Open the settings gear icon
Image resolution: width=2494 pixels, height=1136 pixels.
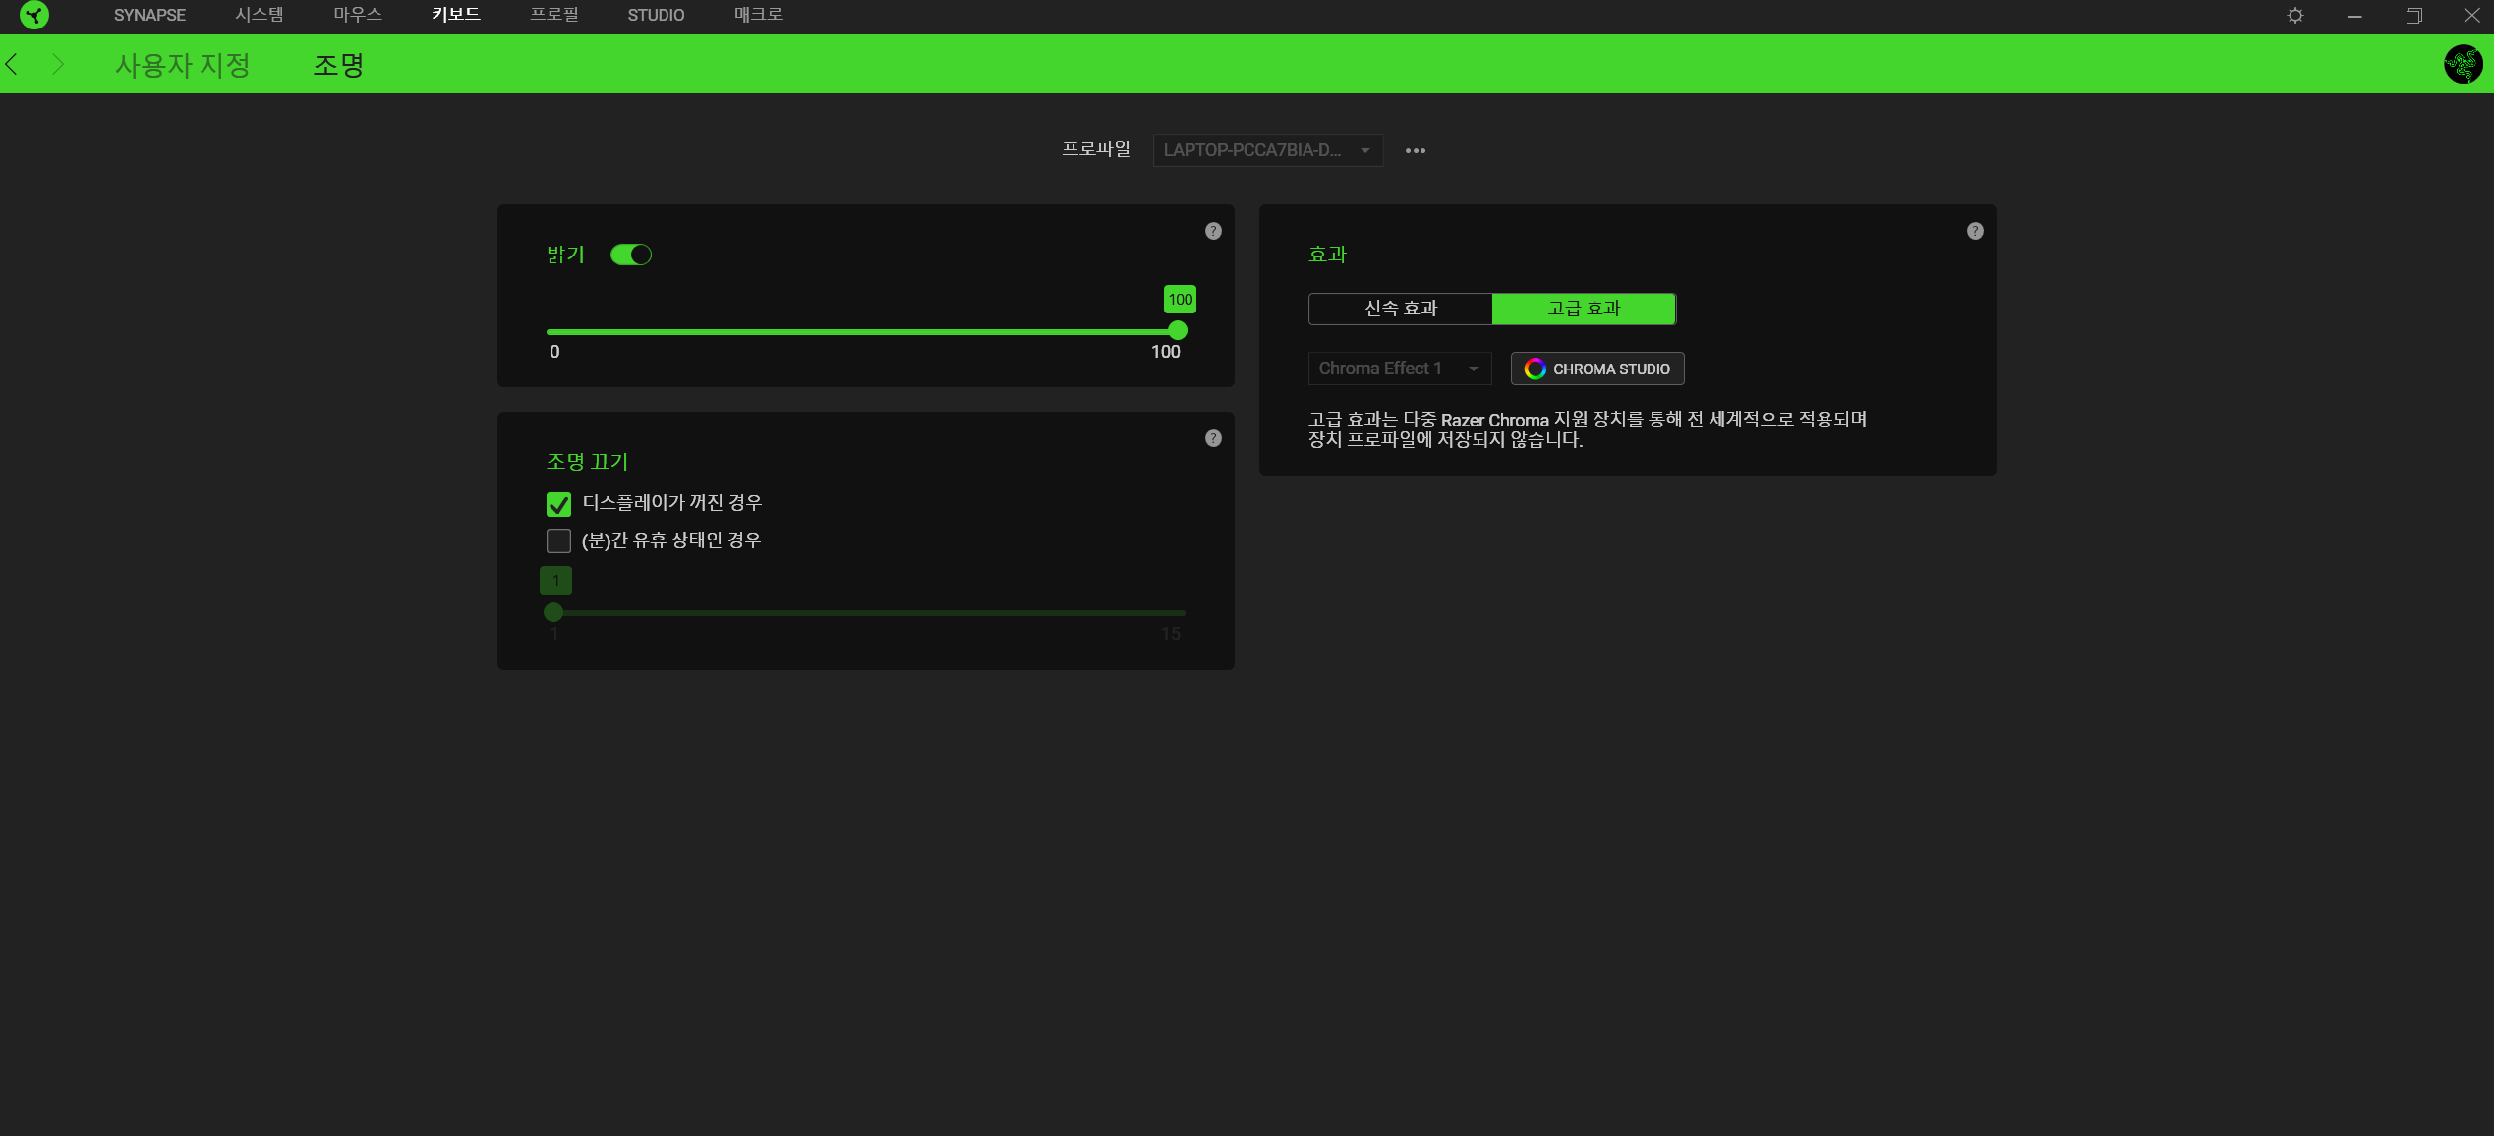(2294, 15)
